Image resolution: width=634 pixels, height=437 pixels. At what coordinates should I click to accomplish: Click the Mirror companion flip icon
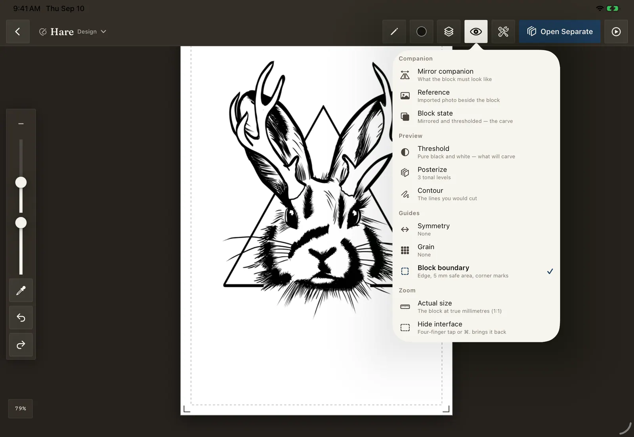(405, 75)
